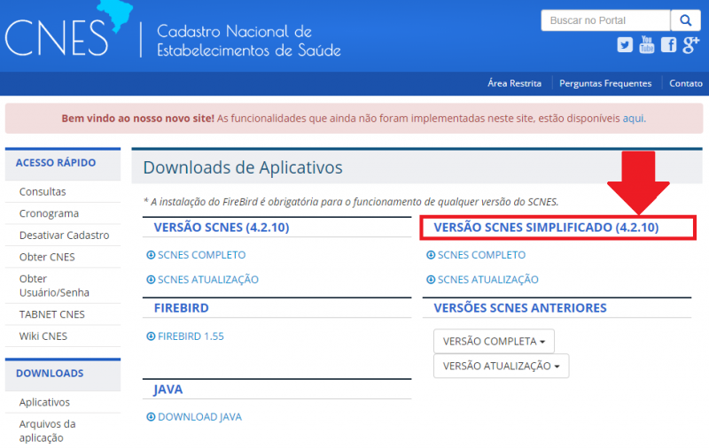Click download icon beside Download Java
The width and height of the screenshot is (709, 448).
point(151,417)
